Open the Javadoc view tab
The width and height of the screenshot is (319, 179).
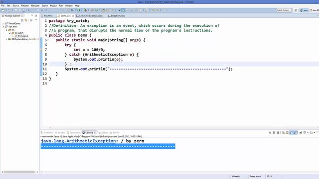(x=60, y=133)
